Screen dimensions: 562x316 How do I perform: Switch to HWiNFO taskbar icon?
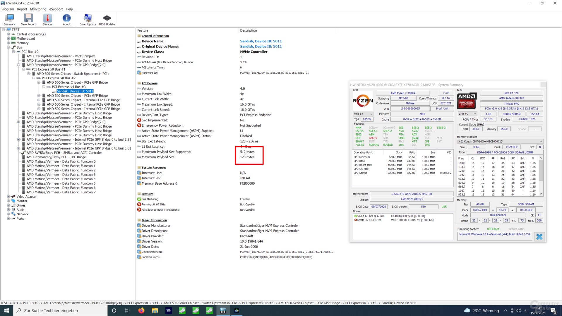click(x=223, y=310)
